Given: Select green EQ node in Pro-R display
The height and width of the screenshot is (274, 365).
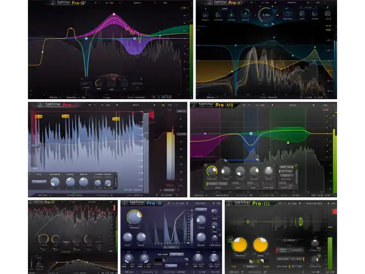Looking at the screenshot, I should pyautogui.click(x=315, y=47).
